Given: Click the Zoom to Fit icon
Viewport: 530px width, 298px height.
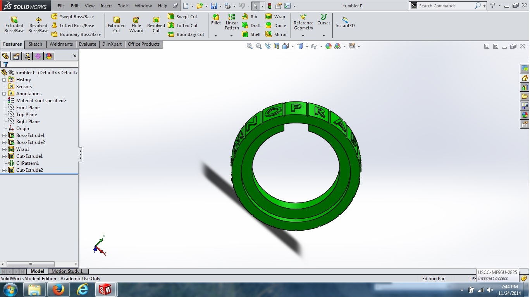Looking at the screenshot, I should coord(250,46).
